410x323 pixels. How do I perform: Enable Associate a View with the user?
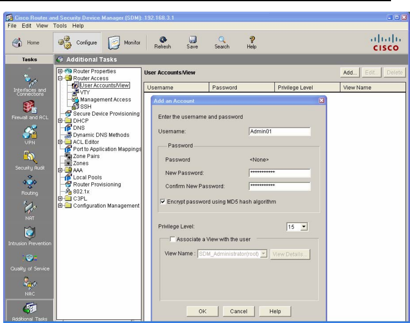172,239
